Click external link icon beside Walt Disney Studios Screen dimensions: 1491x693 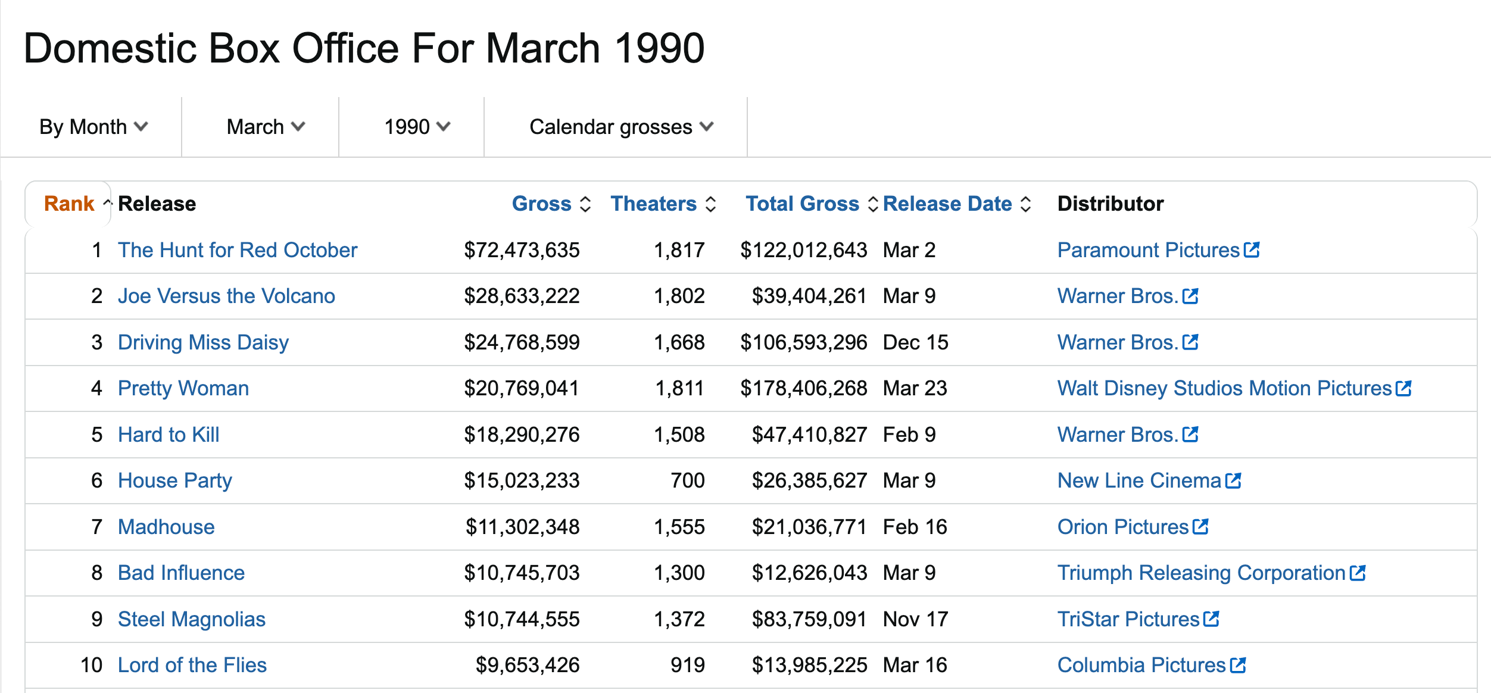tap(1403, 388)
